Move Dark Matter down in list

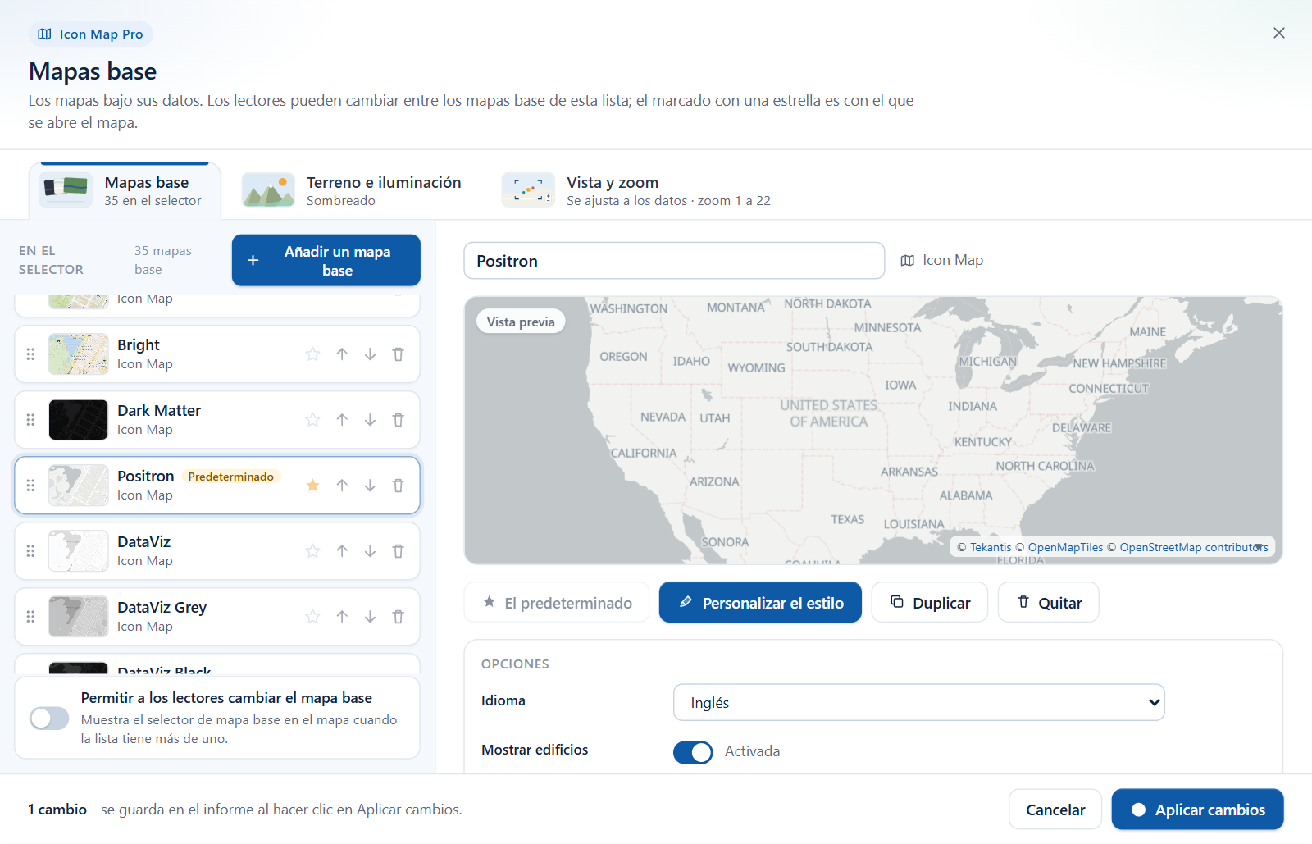coord(371,420)
